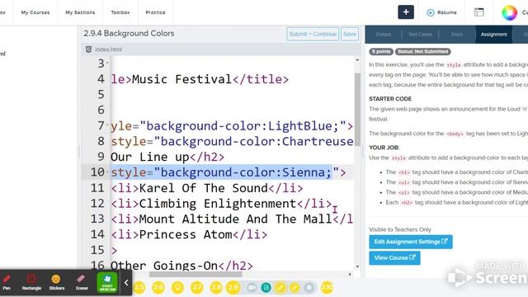This screenshot has width=528, height=297.
Task: Toggle code fold arrow on line 10
Action: pos(107,172)
